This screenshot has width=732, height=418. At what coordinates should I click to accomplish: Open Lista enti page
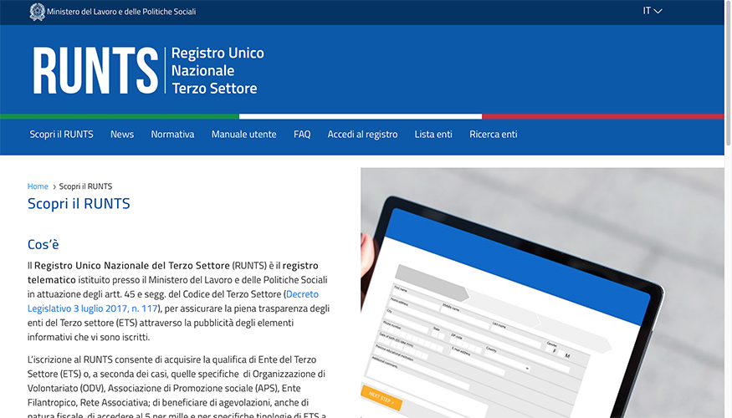tap(433, 135)
